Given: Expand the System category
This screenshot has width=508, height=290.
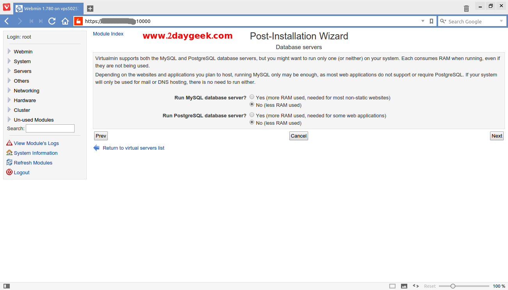Looking at the screenshot, I should tap(9, 61).
